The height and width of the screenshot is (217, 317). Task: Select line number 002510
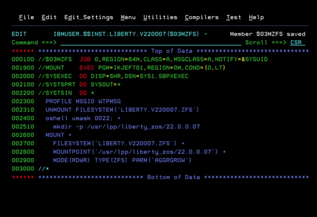23,127
